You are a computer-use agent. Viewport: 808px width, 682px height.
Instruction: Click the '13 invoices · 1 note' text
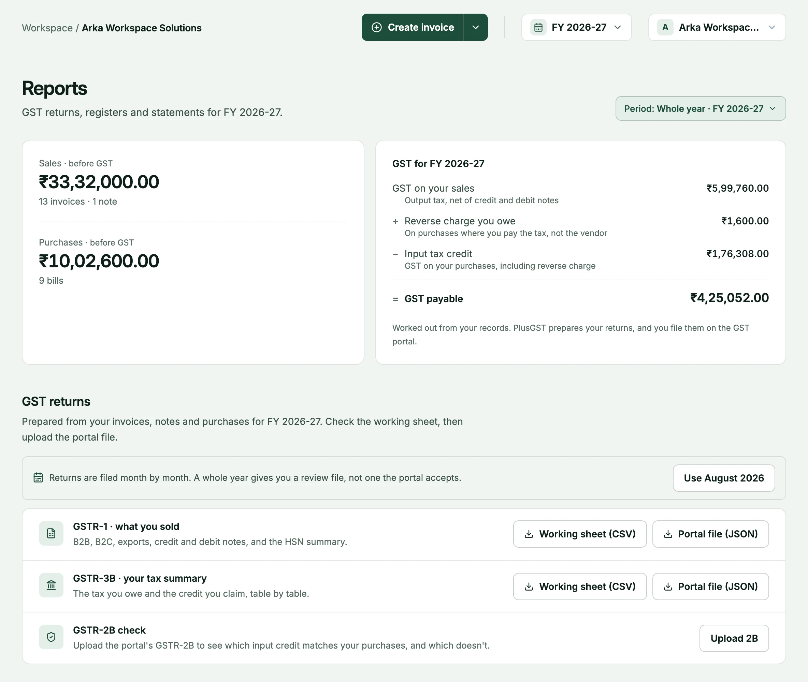click(78, 202)
